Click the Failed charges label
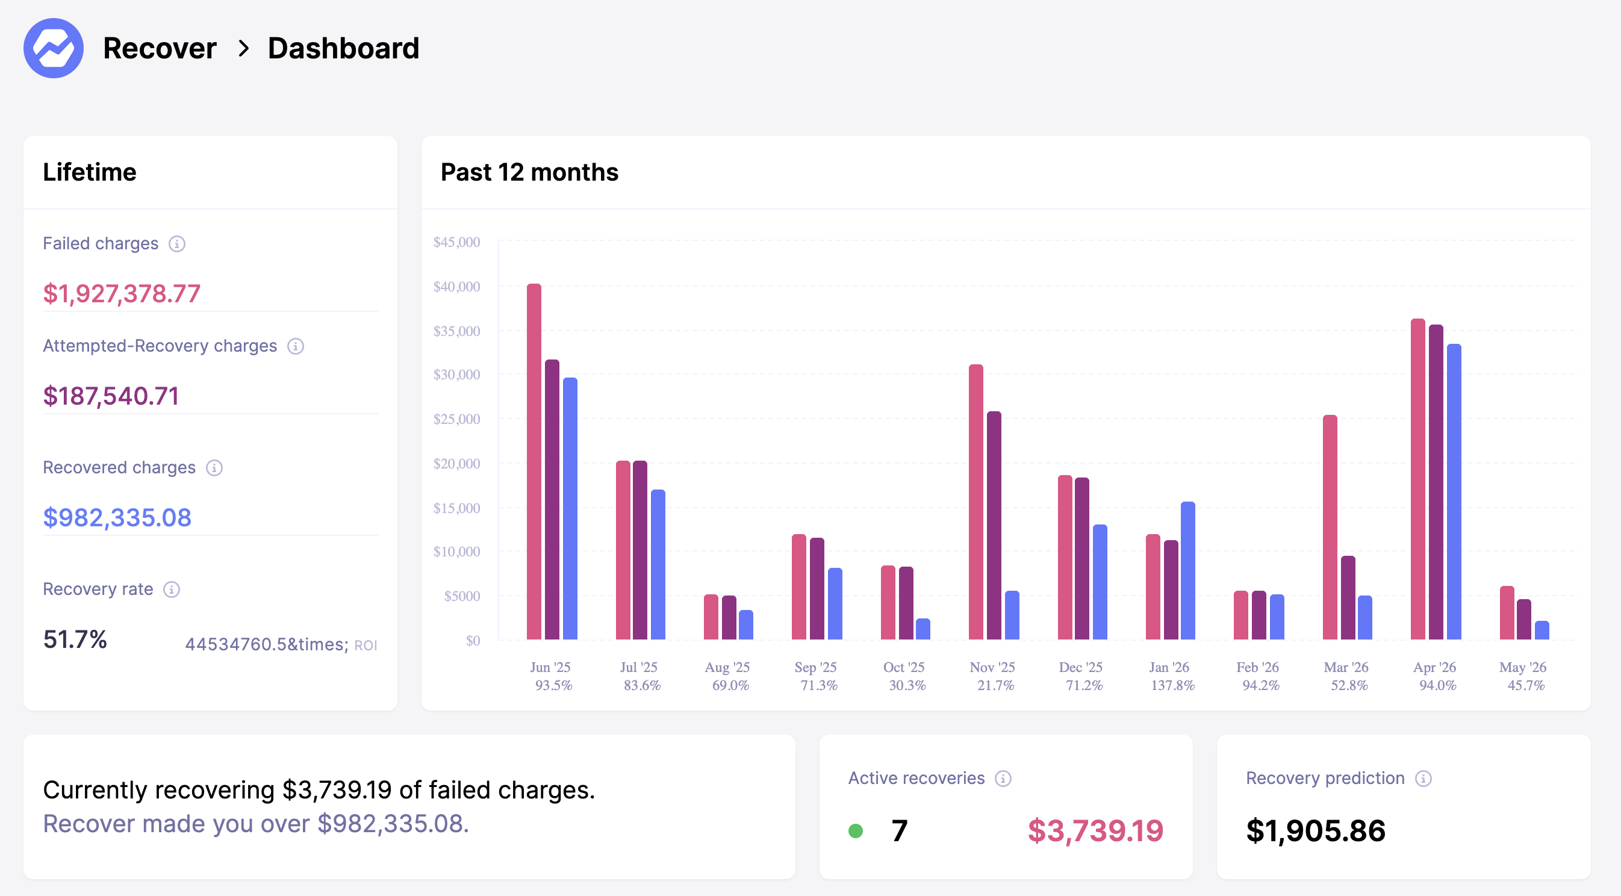The width and height of the screenshot is (1621, 896). (x=101, y=243)
